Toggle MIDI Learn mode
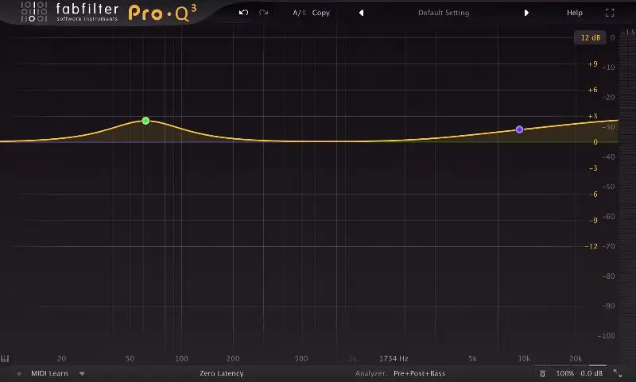636x382 pixels. click(x=48, y=373)
